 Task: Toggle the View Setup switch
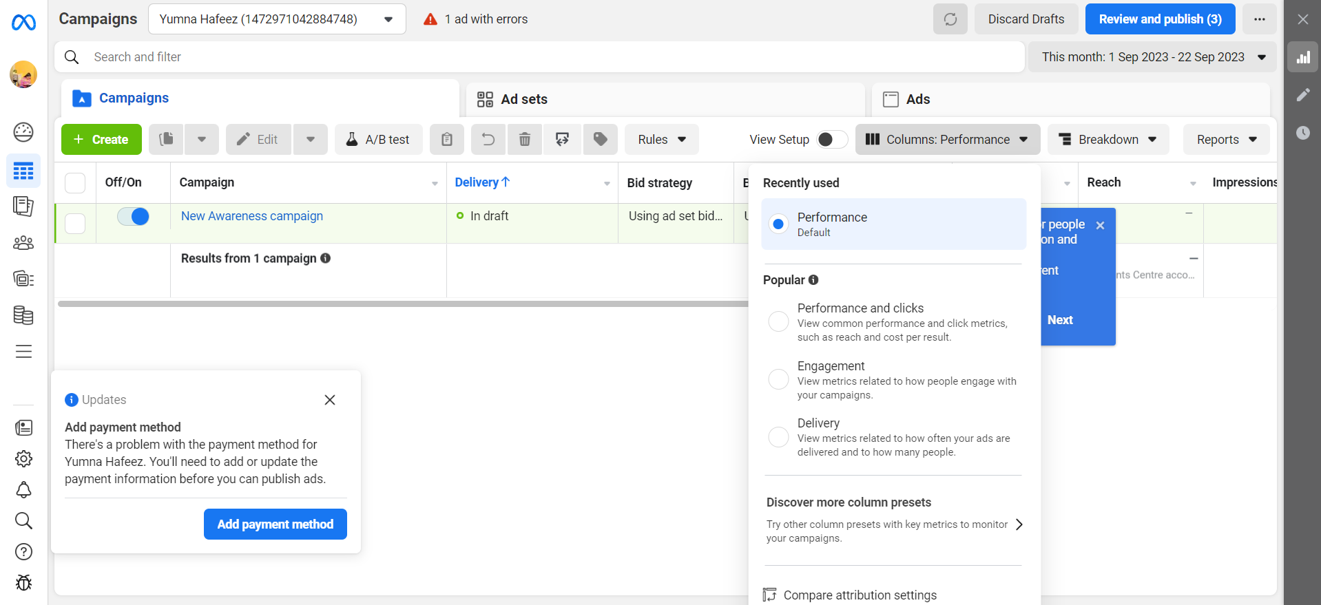pyautogui.click(x=832, y=140)
